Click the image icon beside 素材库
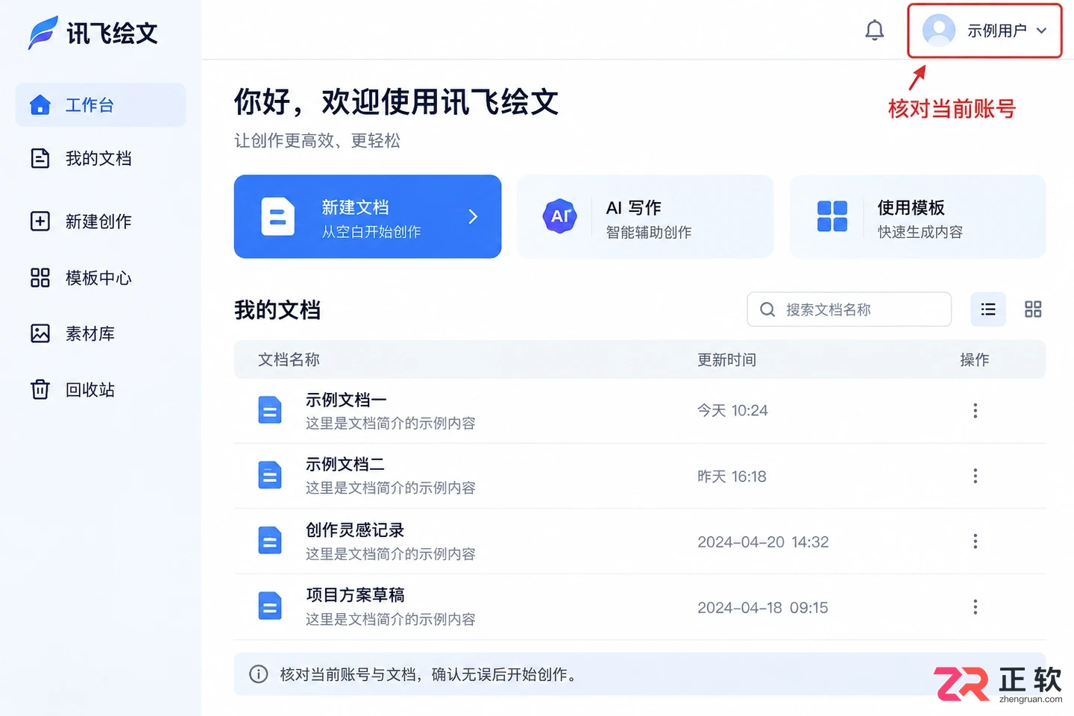This screenshot has width=1074, height=716. point(40,333)
